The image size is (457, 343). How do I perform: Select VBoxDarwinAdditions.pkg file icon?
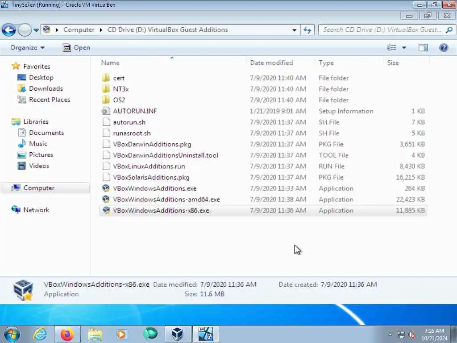(x=106, y=144)
